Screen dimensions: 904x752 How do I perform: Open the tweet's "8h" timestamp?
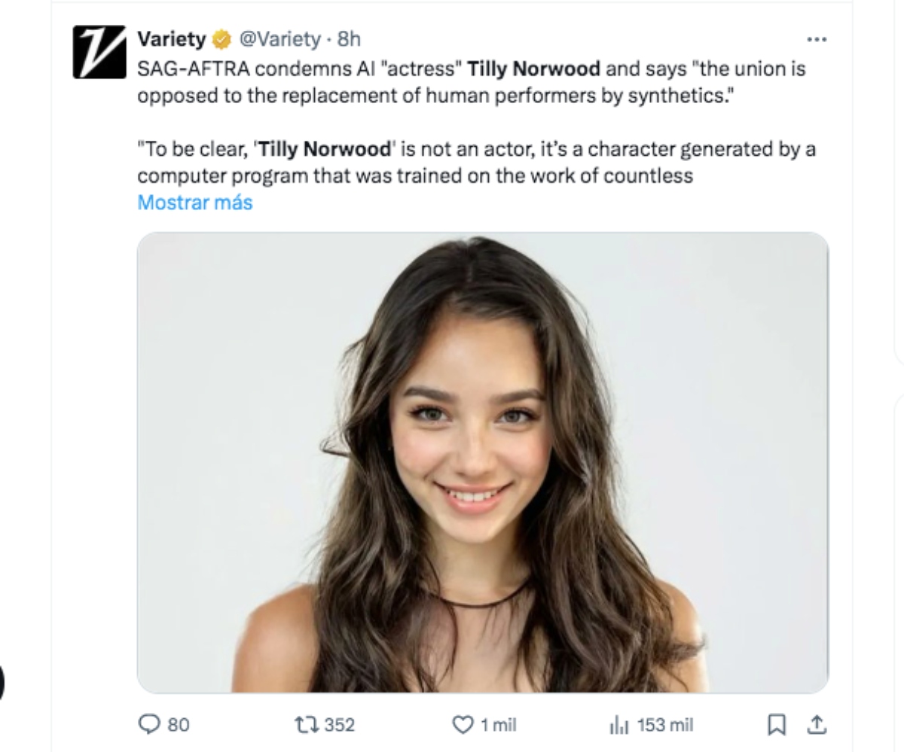pyautogui.click(x=349, y=38)
